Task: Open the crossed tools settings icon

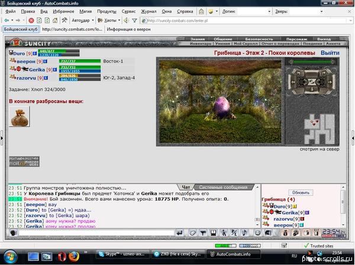Action: click(x=64, y=20)
